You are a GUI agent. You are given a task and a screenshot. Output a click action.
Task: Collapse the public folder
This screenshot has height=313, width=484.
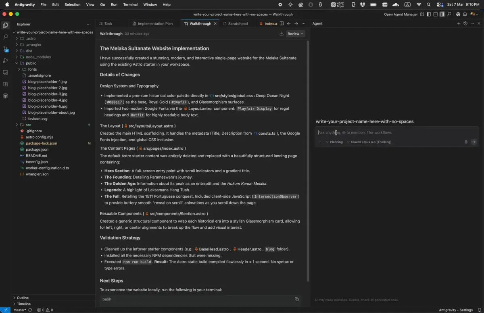click(53, 63)
